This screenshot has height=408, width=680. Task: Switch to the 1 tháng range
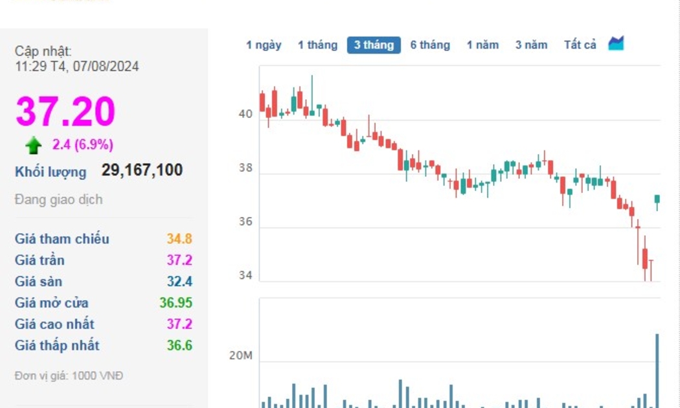point(317,45)
